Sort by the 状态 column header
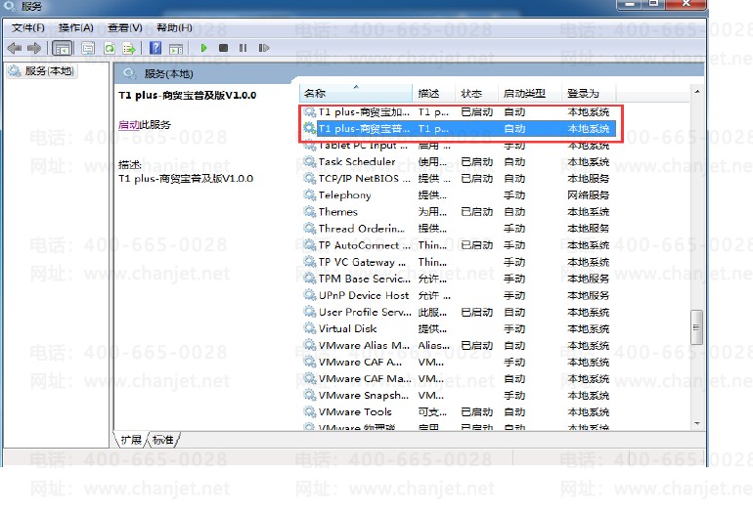Viewport: 753px width, 516px height. click(476, 93)
